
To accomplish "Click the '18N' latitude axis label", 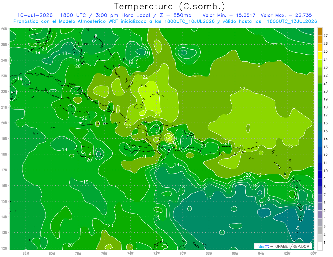I will 4,154.
